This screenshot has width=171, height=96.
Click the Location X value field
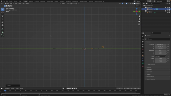click(x=160, y=45)
